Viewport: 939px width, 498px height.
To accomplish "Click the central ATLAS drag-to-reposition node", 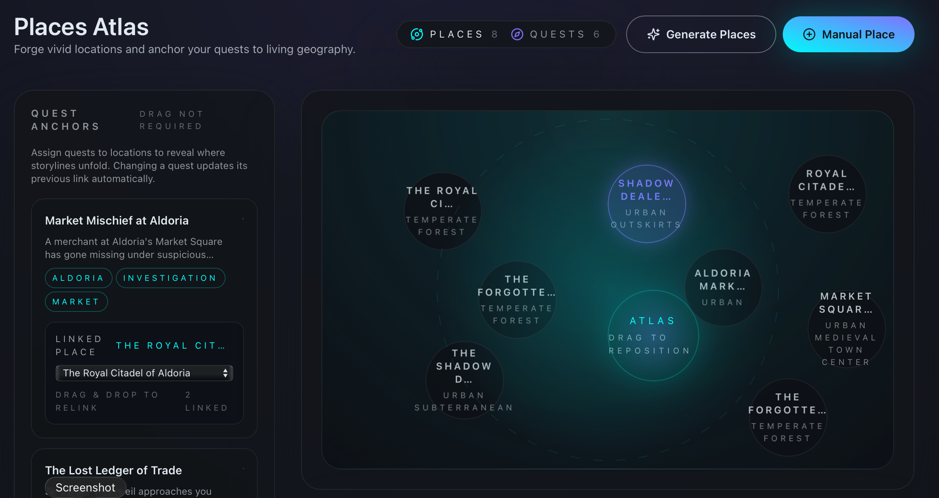I will pyautogui.click(x=653, y=335).
